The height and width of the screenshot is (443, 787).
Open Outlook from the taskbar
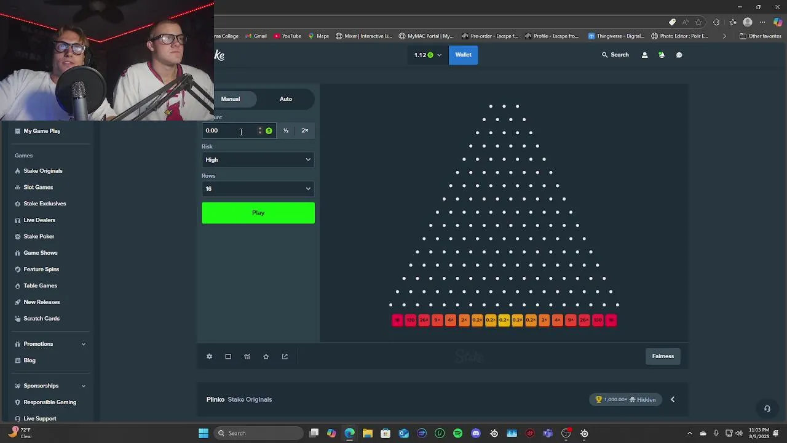404,433
